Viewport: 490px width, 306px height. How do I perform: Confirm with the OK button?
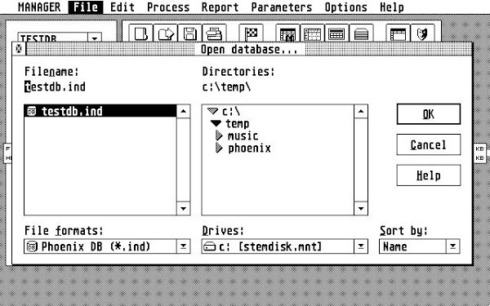click(429, 114)
